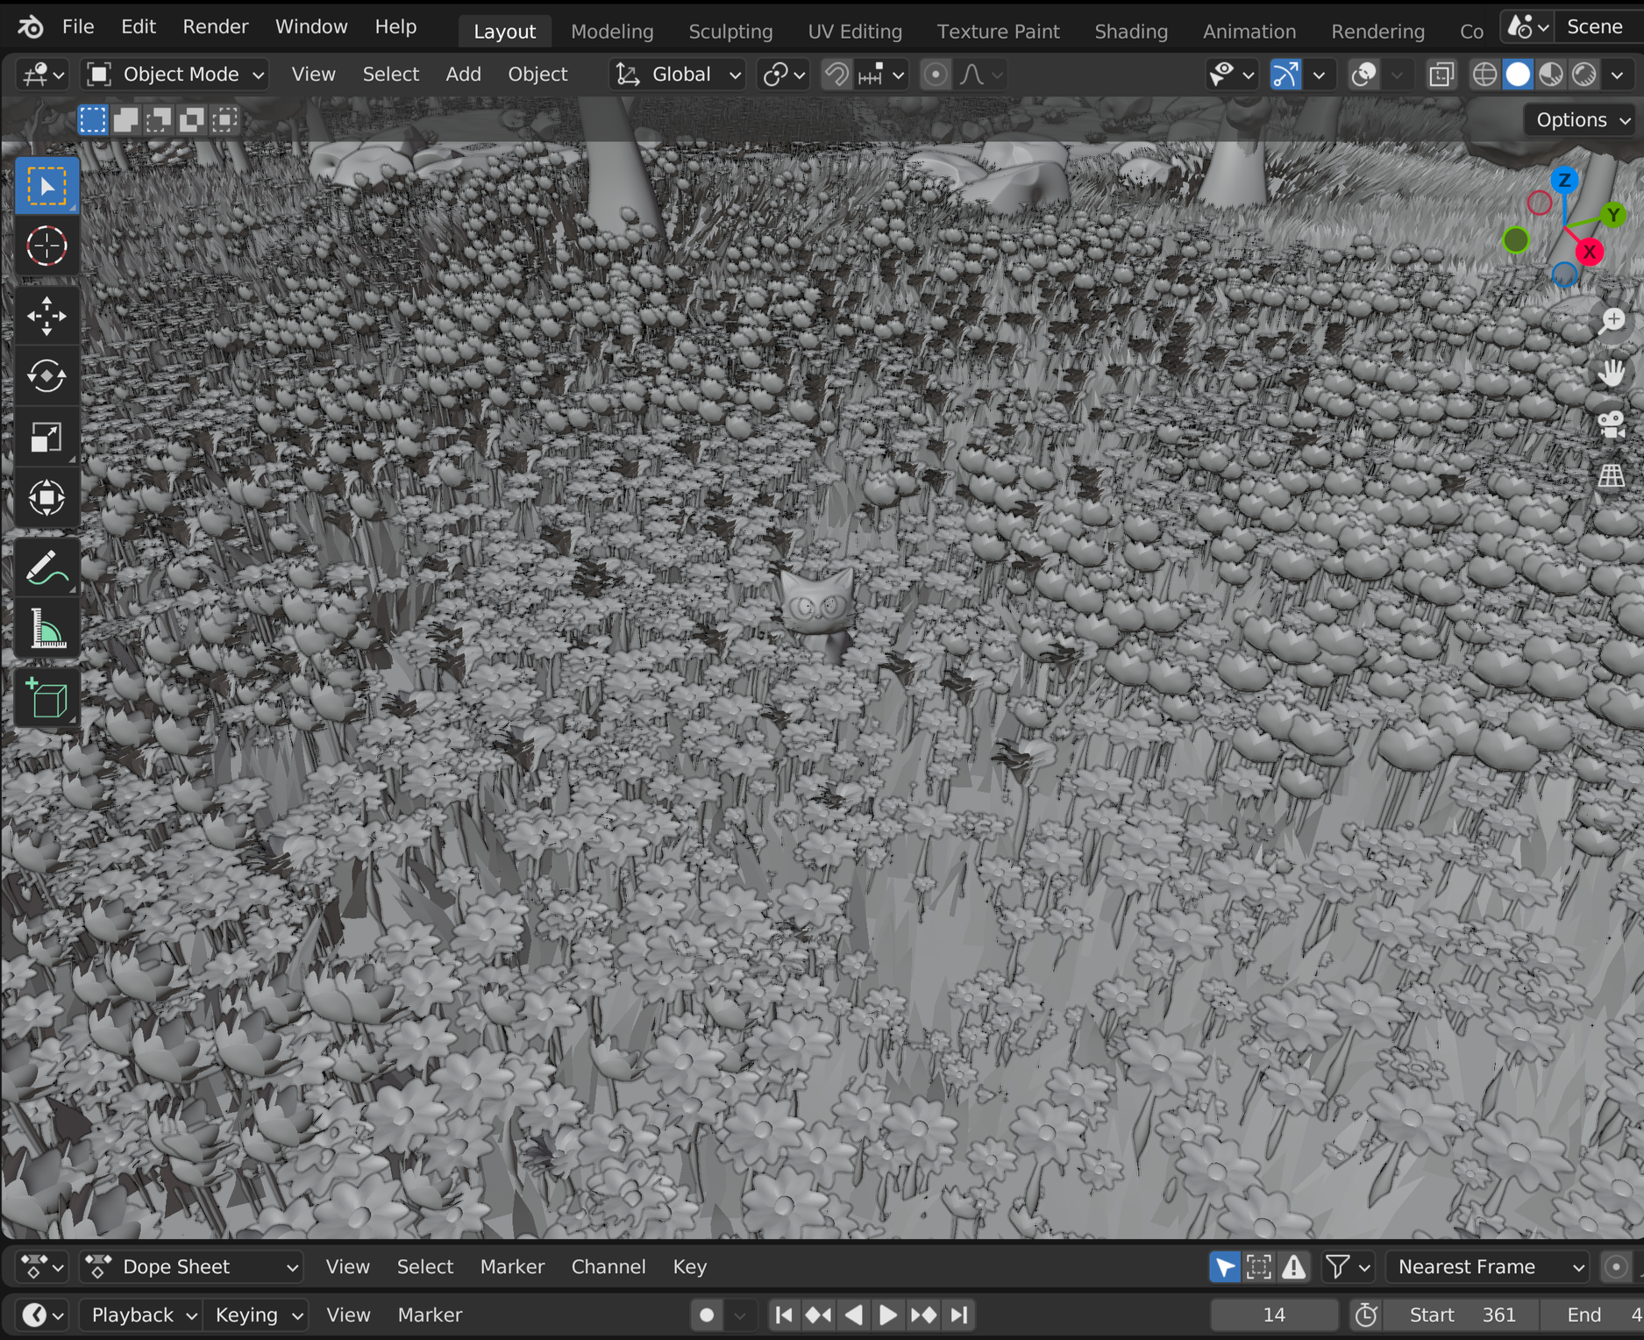
Task: Click the X axis on navigation gizmo
Action: (1589, 252)
